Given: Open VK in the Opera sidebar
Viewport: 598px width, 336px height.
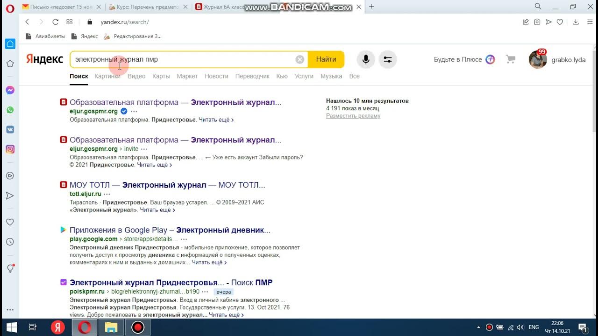Looking at the screenshot, I should [x=10, y=130].
